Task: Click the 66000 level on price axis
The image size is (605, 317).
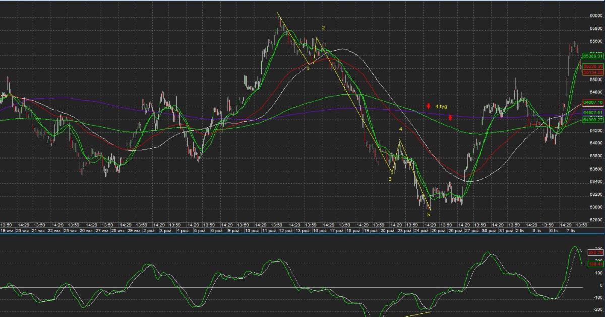Action: (x=596, y=16)
